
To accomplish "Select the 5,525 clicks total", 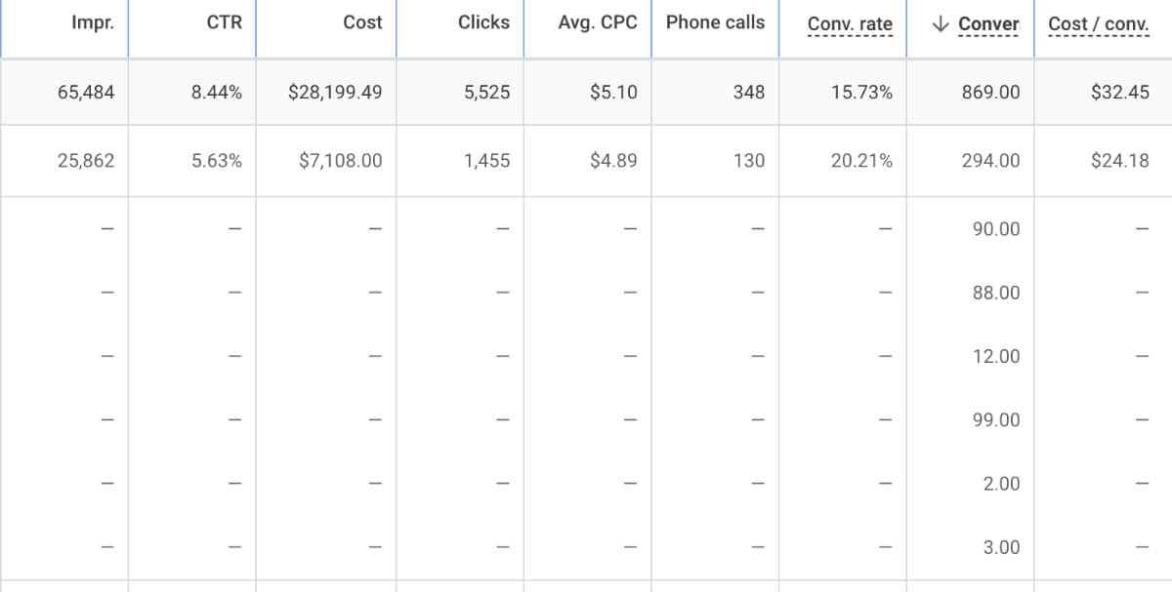I will (493, 93).
